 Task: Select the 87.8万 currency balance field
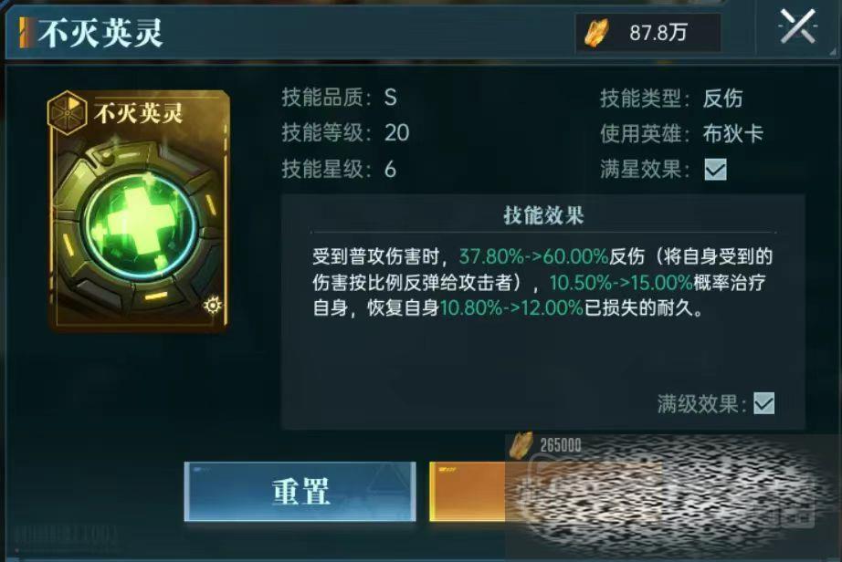pos(648,33)
